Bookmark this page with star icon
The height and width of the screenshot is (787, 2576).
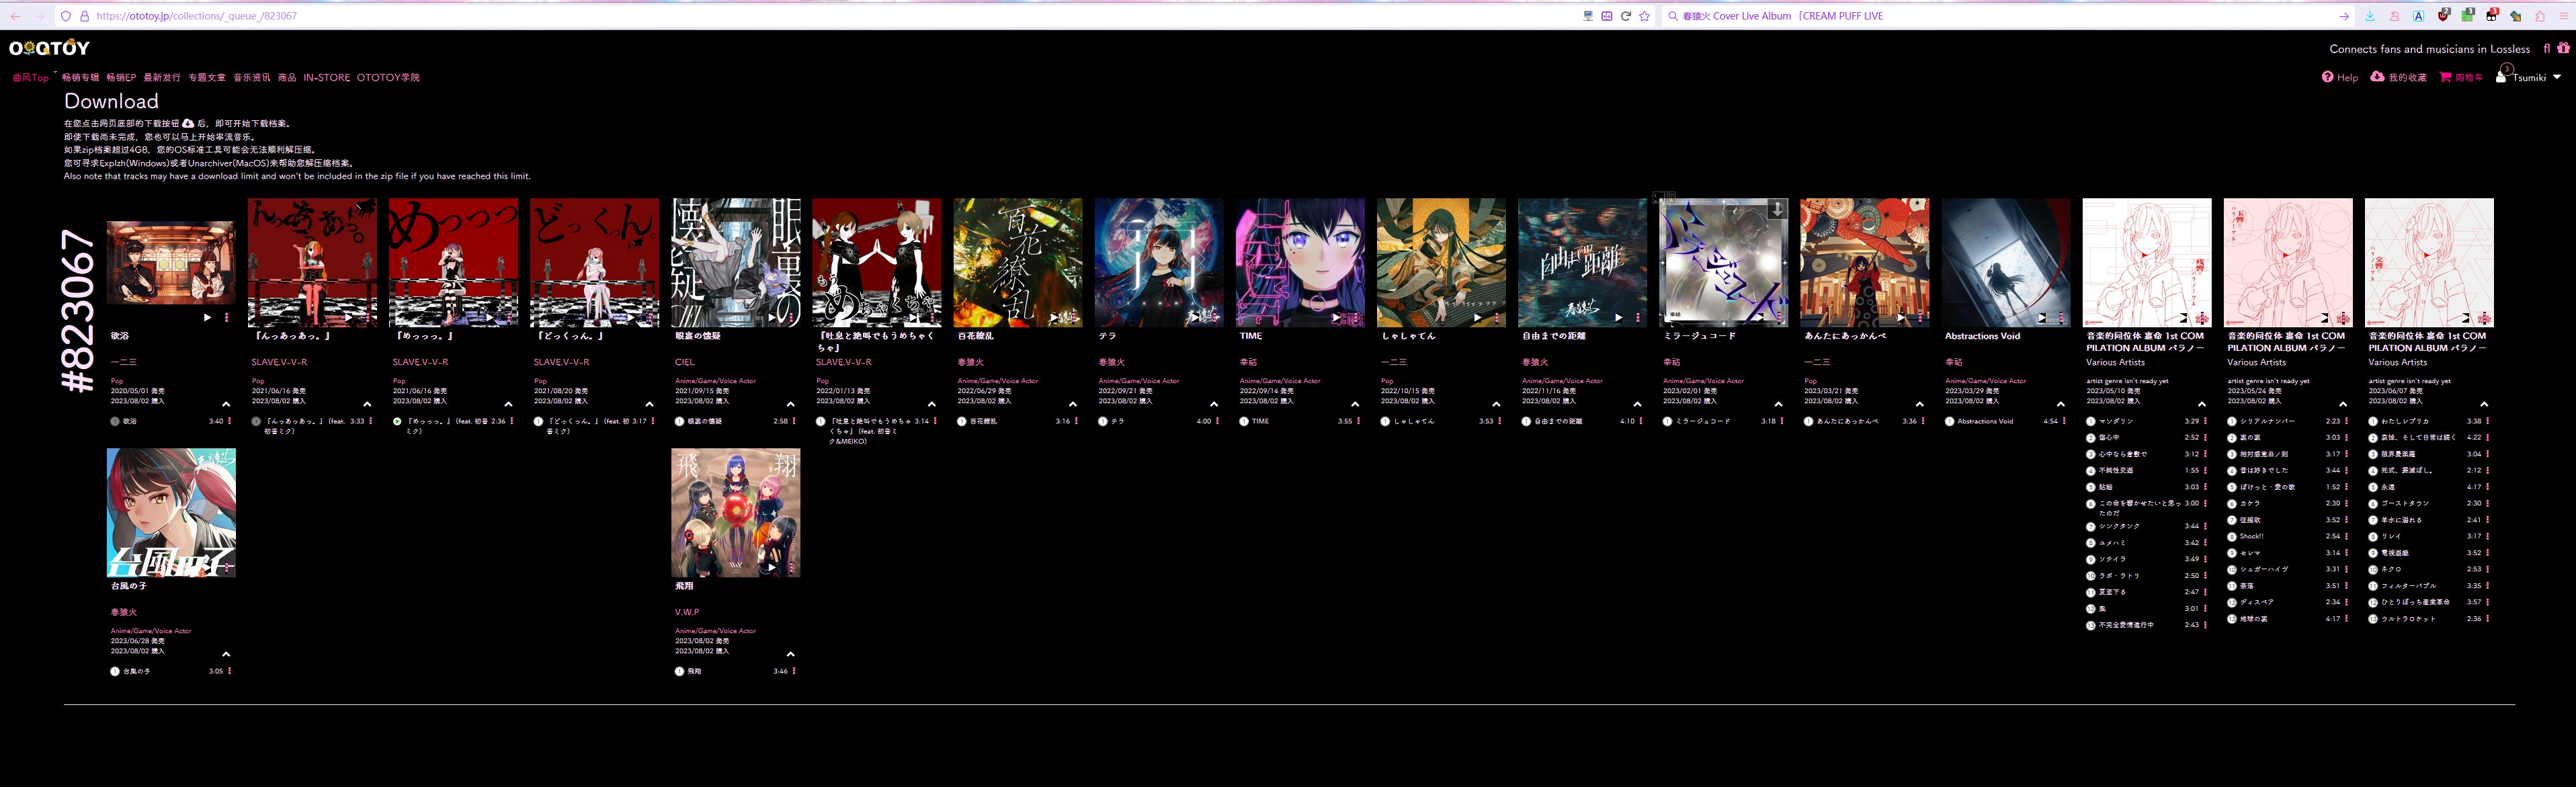click(x=1644, y=16)
